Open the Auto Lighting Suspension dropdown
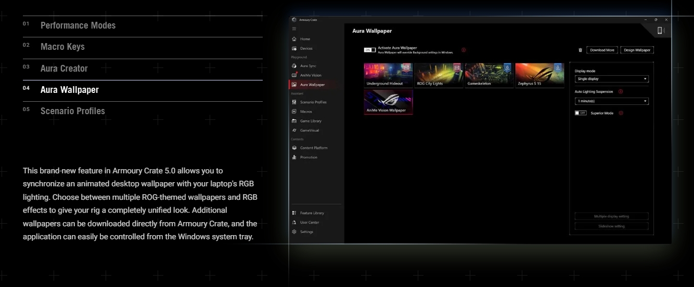This screenshot has width=694, height=287. click(612, 101)
